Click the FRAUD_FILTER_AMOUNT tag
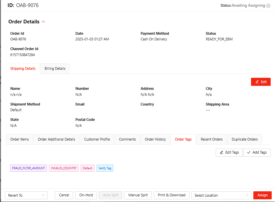Screen dimensions: 275x202 pos(29,168)
